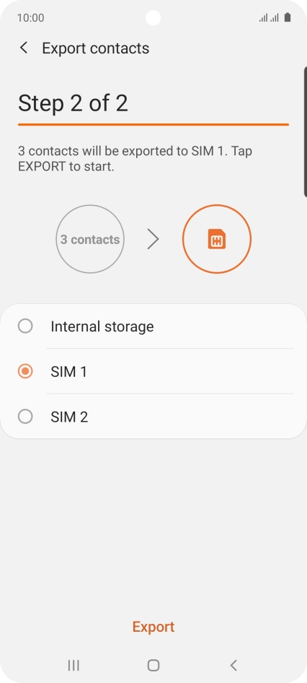Image resolution: width=307 pixels, height=683 pixels.
Task: Open recent apps from navigation bar
Action: click(74, 665)
